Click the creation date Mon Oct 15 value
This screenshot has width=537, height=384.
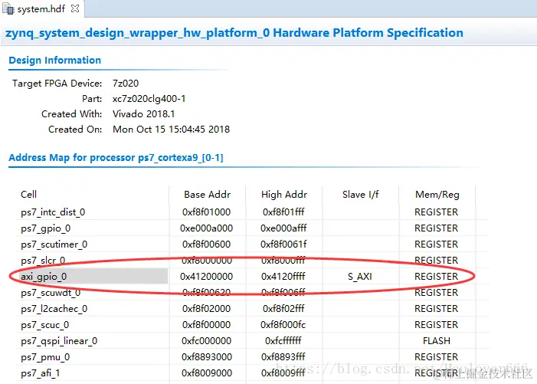pos(172,129)
